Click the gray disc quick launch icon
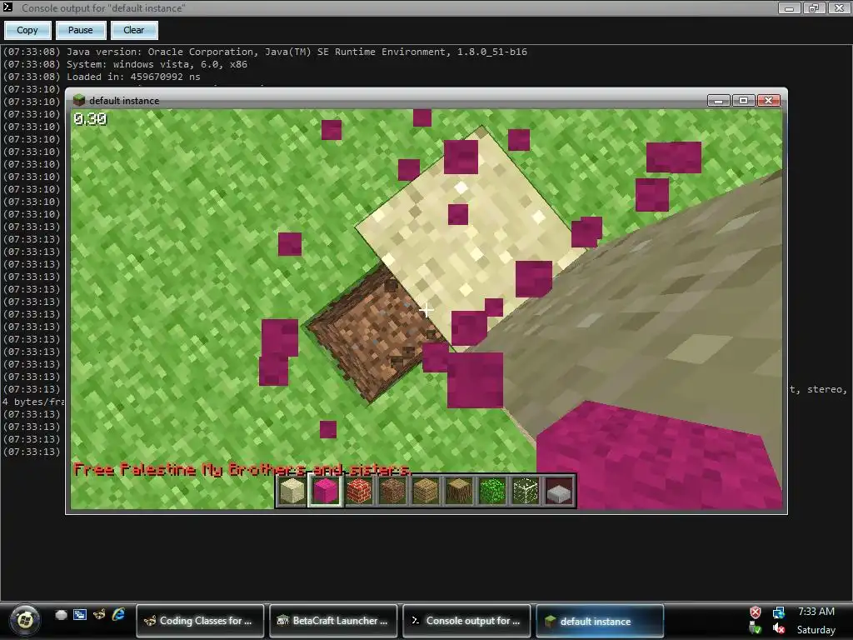Viewport: 853px width, 640px height. 61,615
